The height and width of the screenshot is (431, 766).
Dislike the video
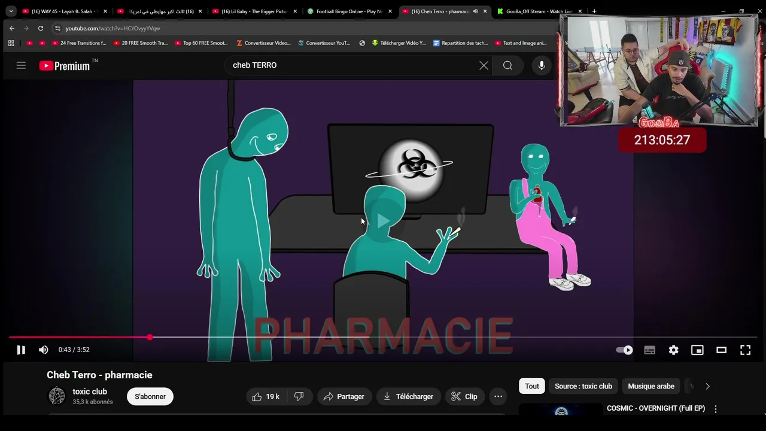[299, 396]
